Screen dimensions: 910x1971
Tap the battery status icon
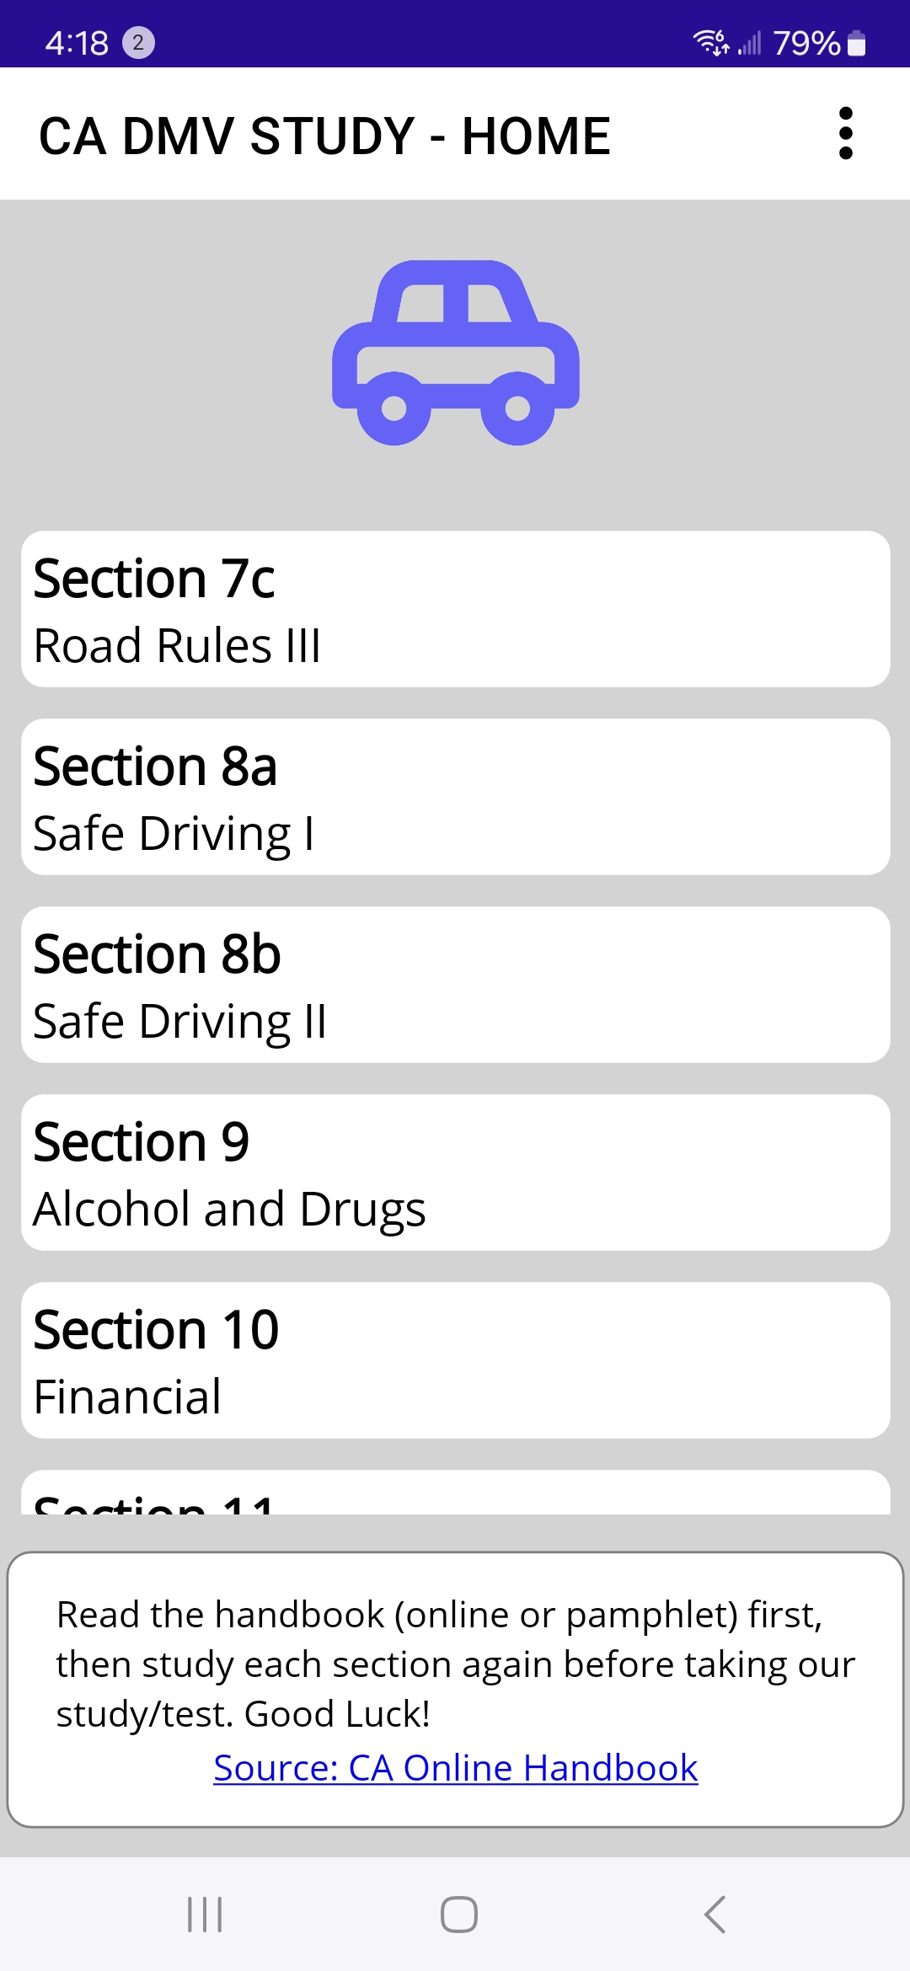click(x=857, y=43)
